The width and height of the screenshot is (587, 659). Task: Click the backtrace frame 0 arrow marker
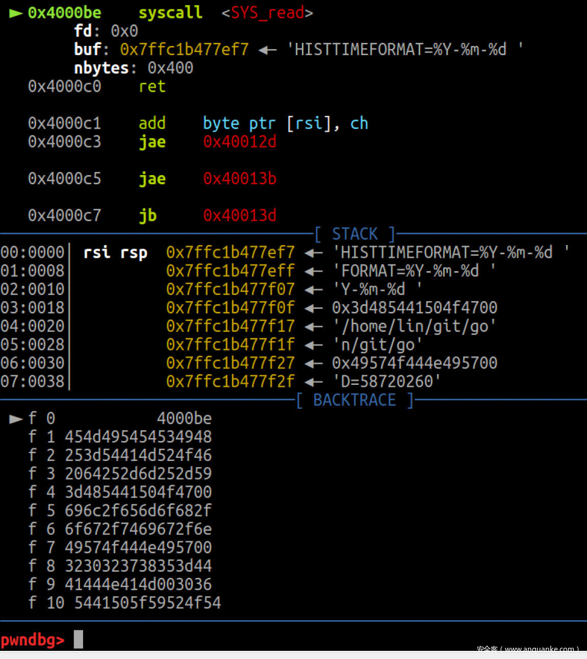[x=16, y=419]
